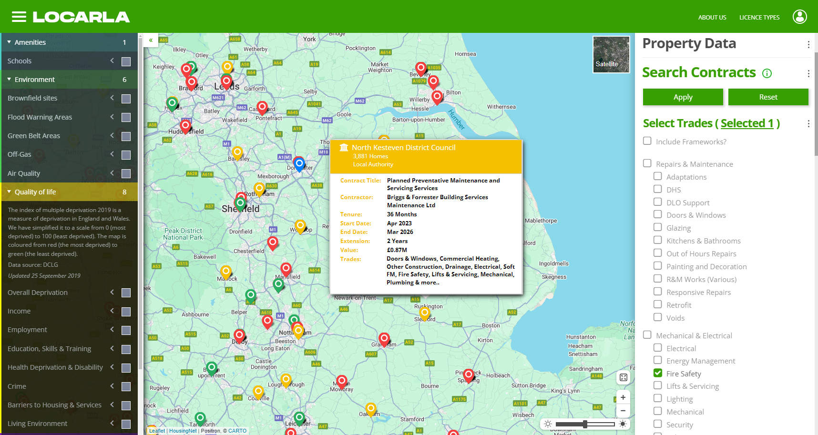
Task: Open the user account profile icon
Action: point(799,17)
